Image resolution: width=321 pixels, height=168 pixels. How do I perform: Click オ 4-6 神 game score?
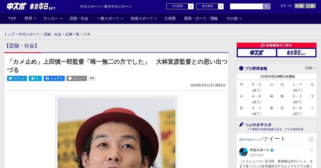[x=257, y=96]
